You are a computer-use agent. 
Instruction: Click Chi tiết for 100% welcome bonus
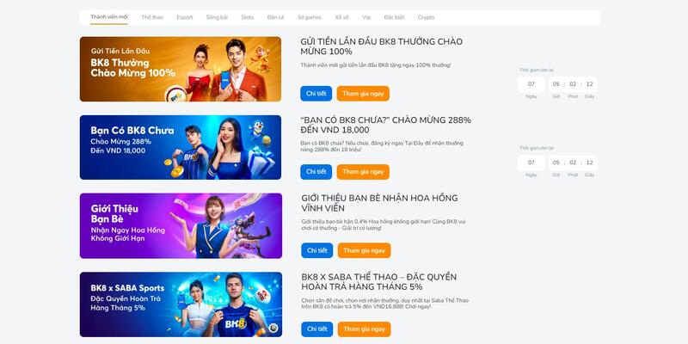(316, 94)
